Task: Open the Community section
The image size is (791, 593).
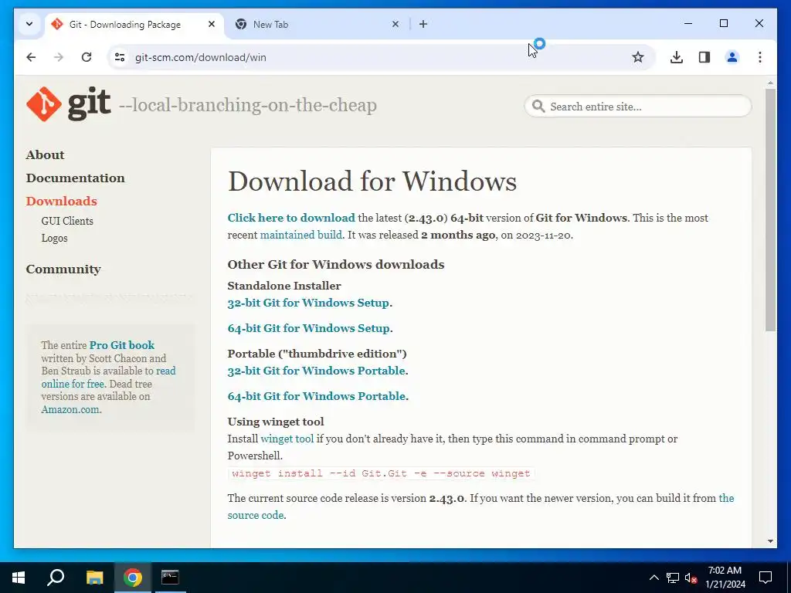Action: tap(63, 269)
